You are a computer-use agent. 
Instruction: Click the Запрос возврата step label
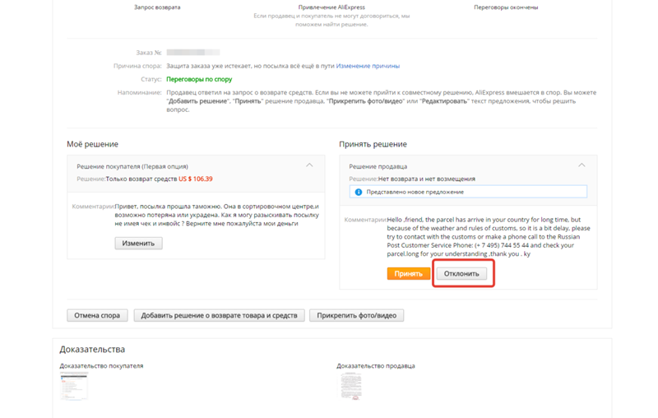(157, 7)
